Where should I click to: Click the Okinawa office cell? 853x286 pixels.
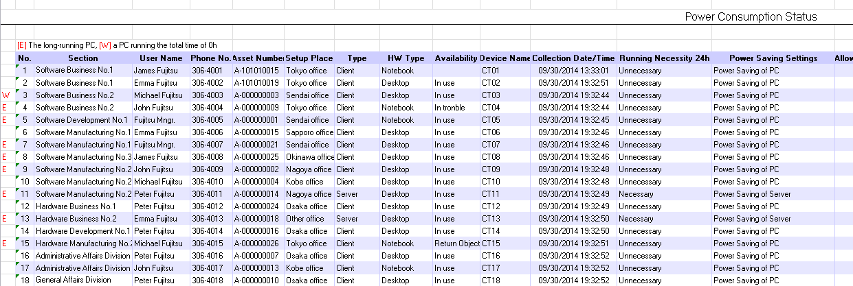[x=309, y=157]
